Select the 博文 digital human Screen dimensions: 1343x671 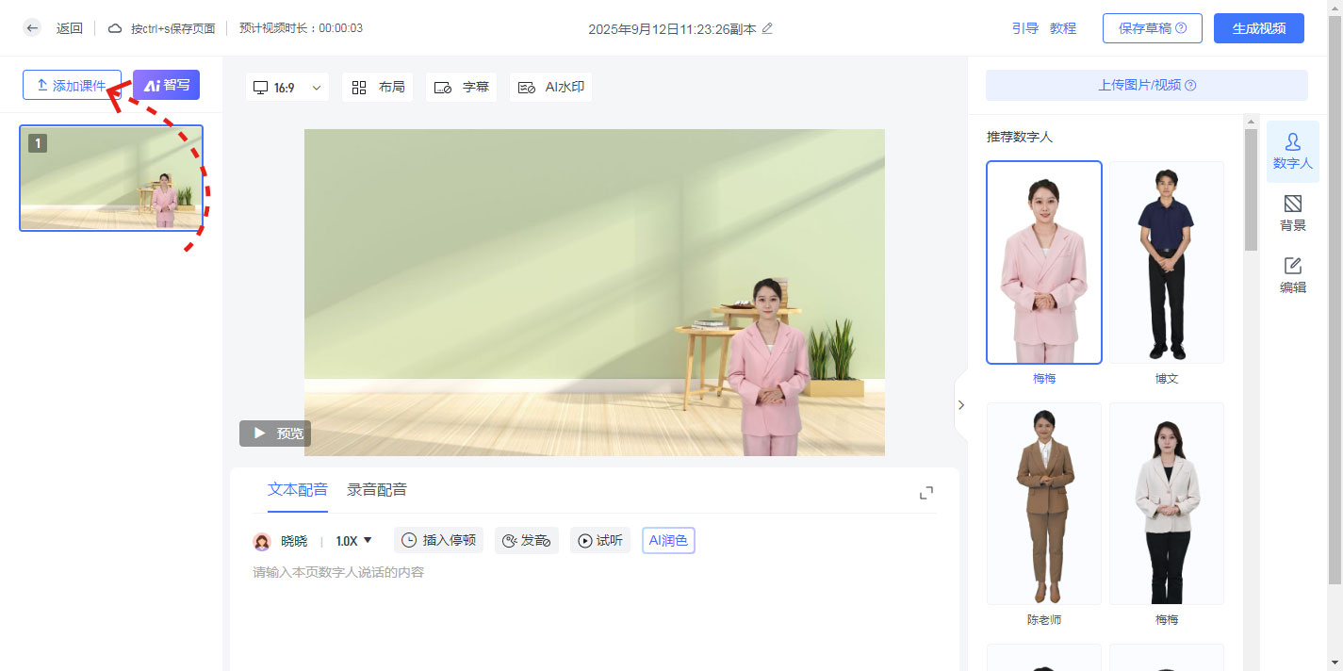coord(1167,262)
